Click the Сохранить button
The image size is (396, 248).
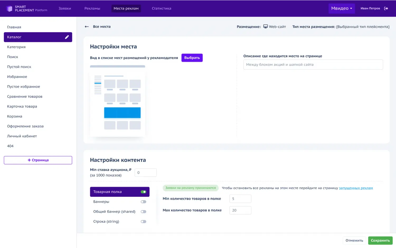coord(380,240)
